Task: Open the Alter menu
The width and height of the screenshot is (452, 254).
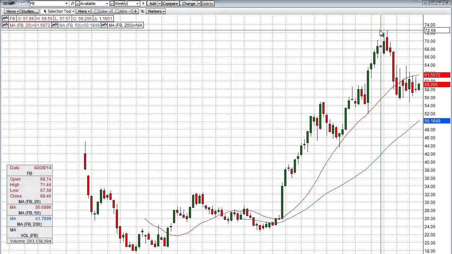Action: pyautogui.click(x=122, y=11)
